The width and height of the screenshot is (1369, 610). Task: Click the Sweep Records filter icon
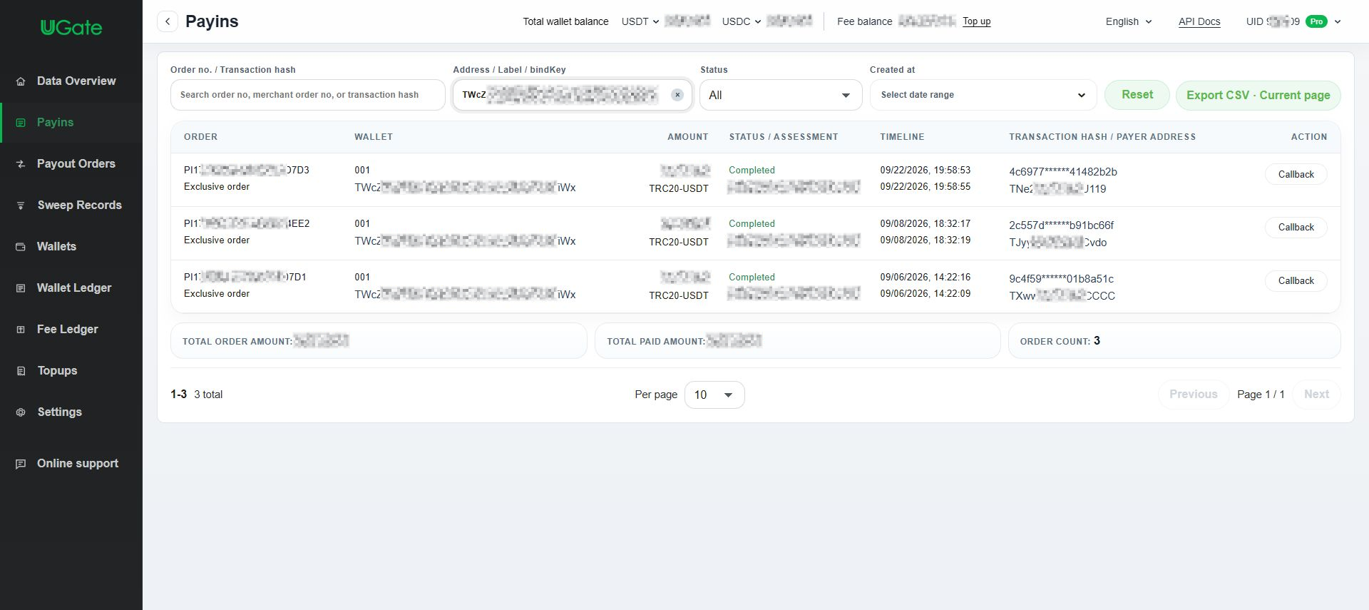click(21, 205)
